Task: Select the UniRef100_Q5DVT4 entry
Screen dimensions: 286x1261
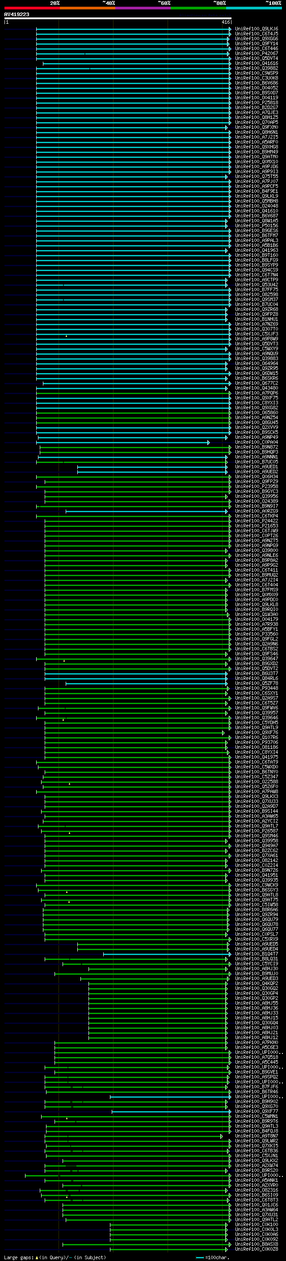Action: pyautogui.click(x=257, y=58)
